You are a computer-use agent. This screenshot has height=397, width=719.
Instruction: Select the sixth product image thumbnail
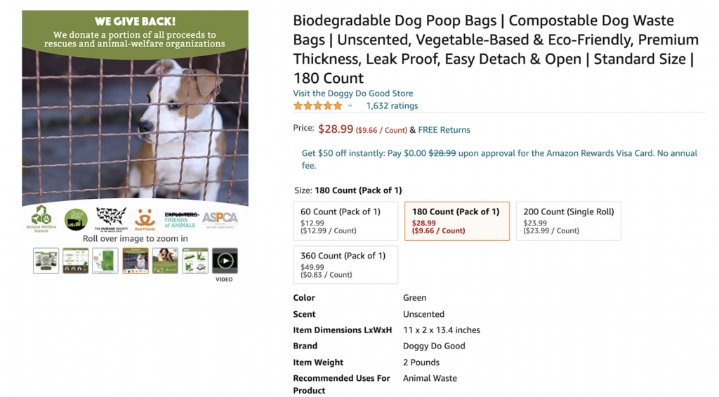point(195,261)
